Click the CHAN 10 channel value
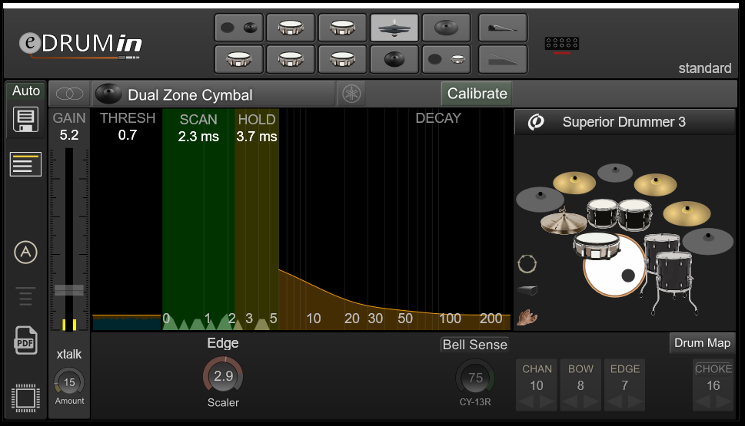Image resolution: width=745 pixels, height=426 pixels. 537,385
